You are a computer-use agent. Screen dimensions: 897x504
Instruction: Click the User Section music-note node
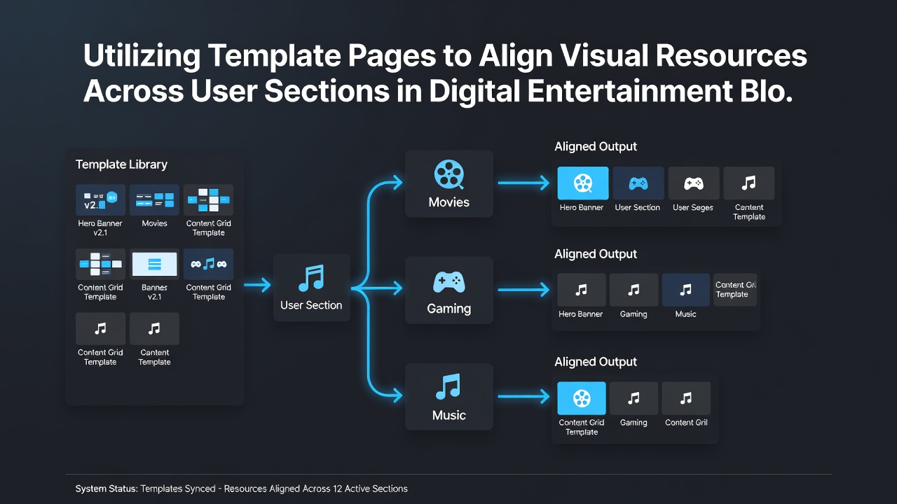[311, 287]
